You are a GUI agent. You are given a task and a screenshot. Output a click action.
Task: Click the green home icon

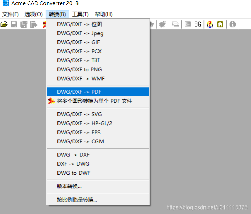(220, 24)
